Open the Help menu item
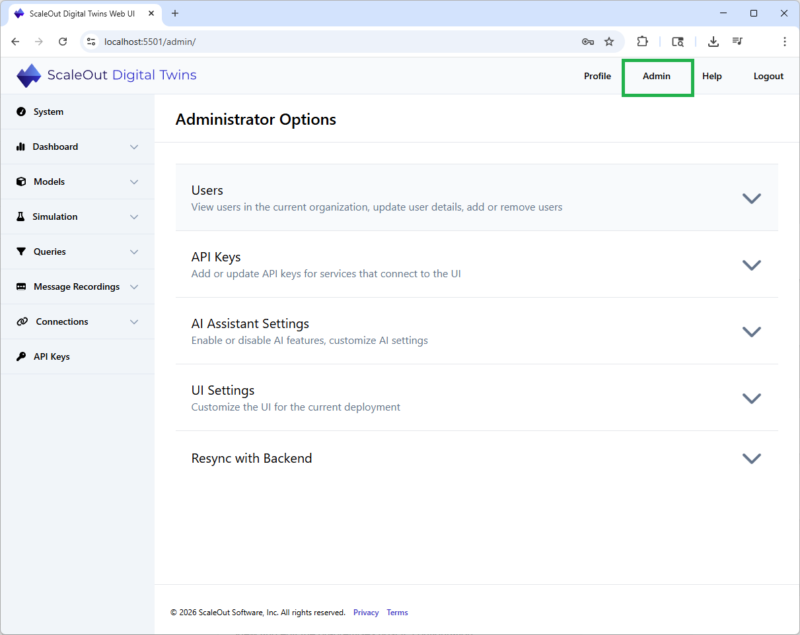800x635 pixels. click(711, 76)
